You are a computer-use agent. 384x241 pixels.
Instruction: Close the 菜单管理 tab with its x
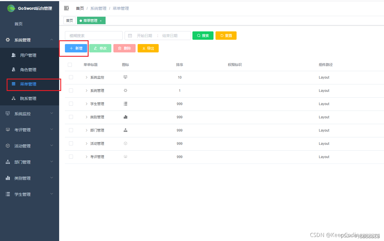coord(101,21)
